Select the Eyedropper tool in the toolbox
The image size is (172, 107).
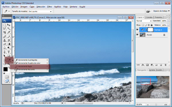click(9, 60)
